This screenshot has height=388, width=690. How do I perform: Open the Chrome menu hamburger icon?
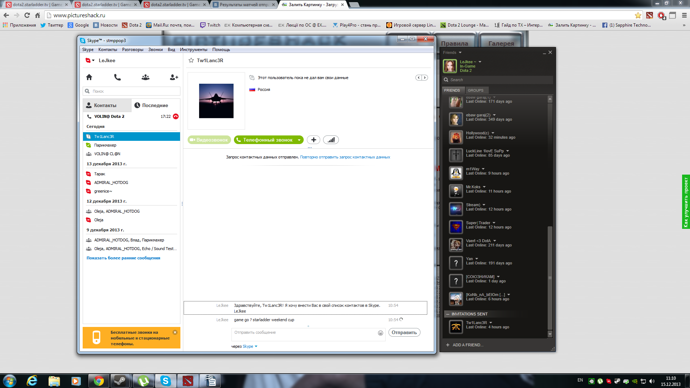tap(684, 15)
